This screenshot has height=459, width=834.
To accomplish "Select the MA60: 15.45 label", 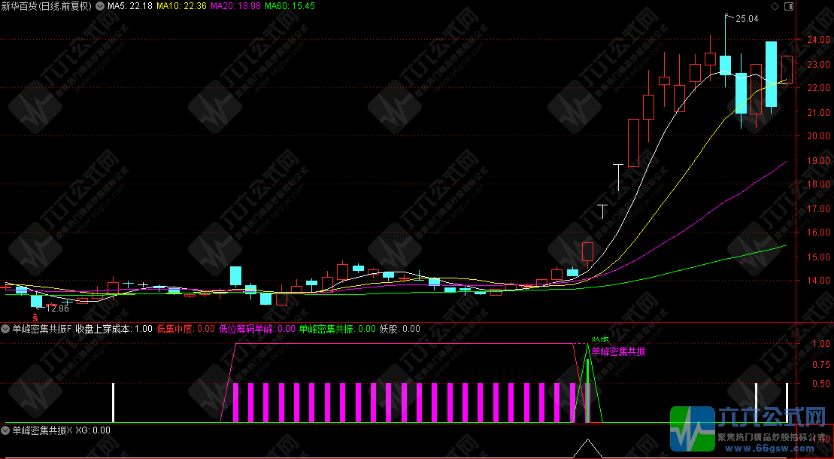I will point(290,6).
